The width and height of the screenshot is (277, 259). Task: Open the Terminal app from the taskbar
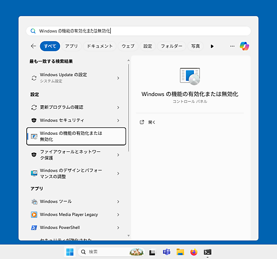(x=208, y=252)
